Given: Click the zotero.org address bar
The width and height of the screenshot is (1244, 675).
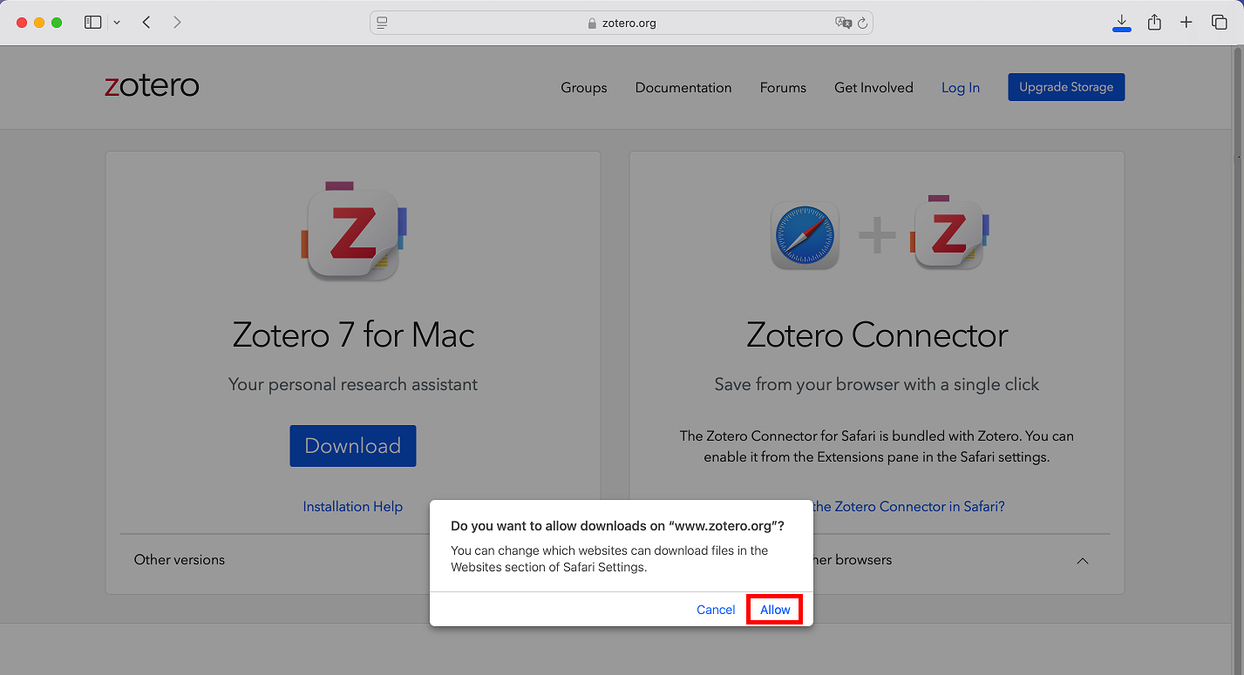Looking at the screenshot, I should point(621,23).
